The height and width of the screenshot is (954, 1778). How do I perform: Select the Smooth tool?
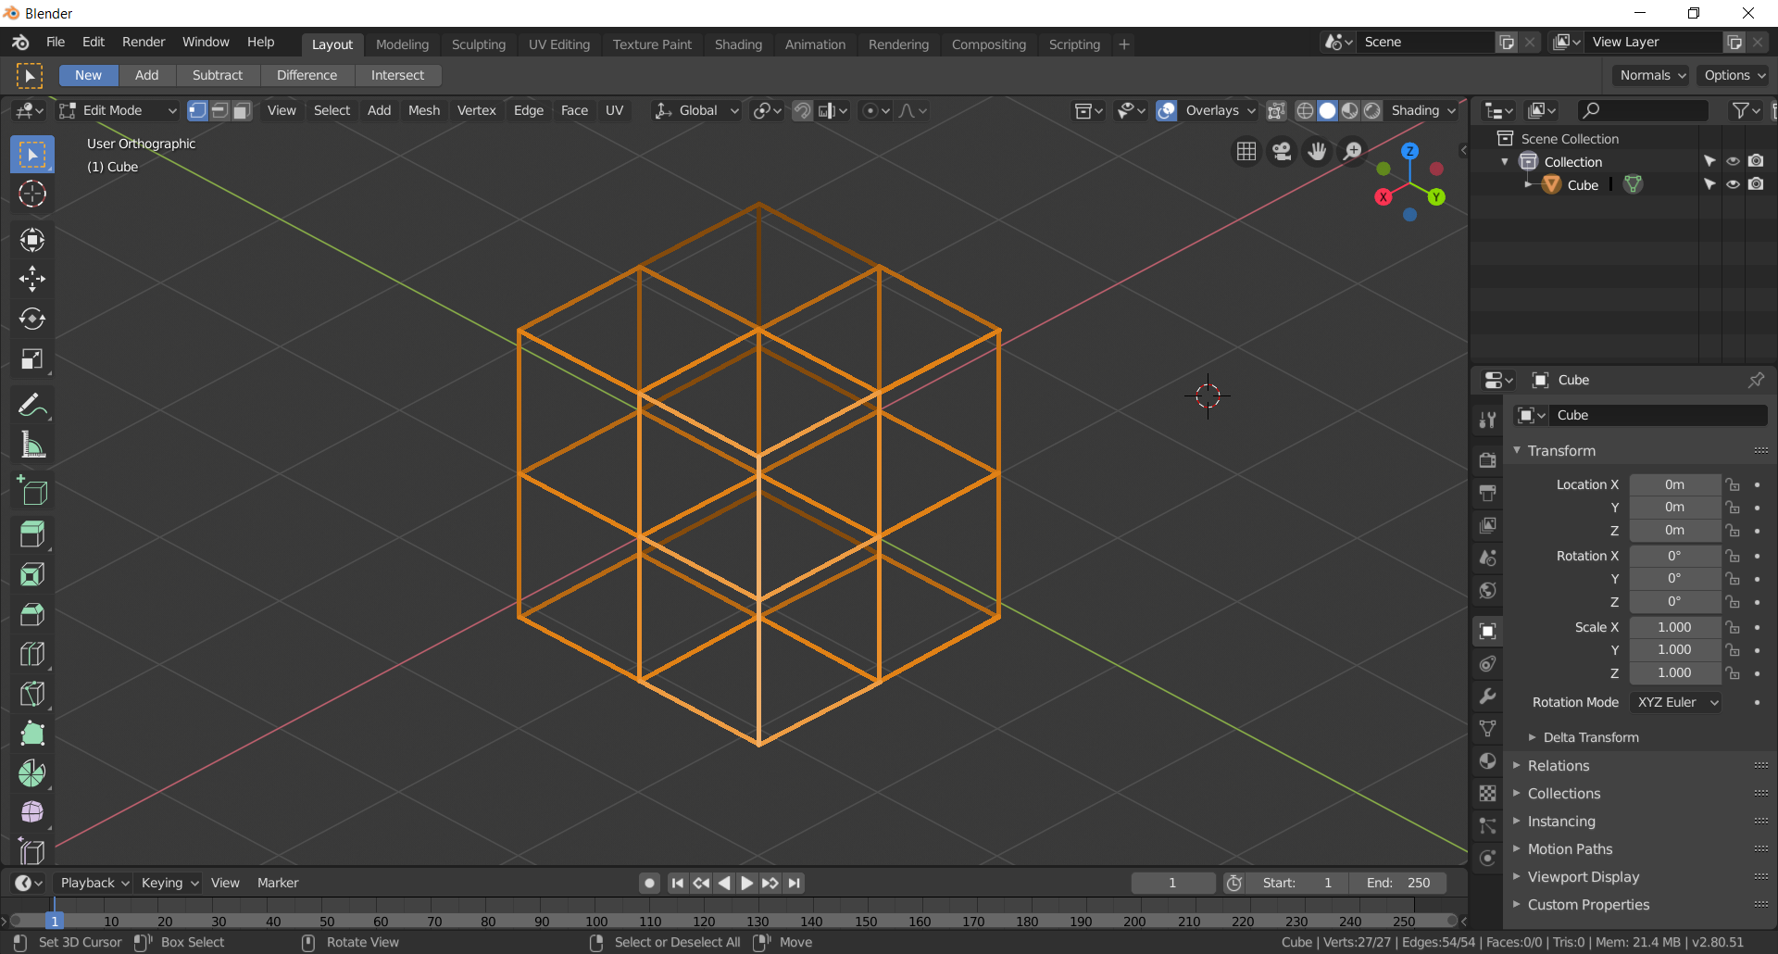(x=32, y=812)
